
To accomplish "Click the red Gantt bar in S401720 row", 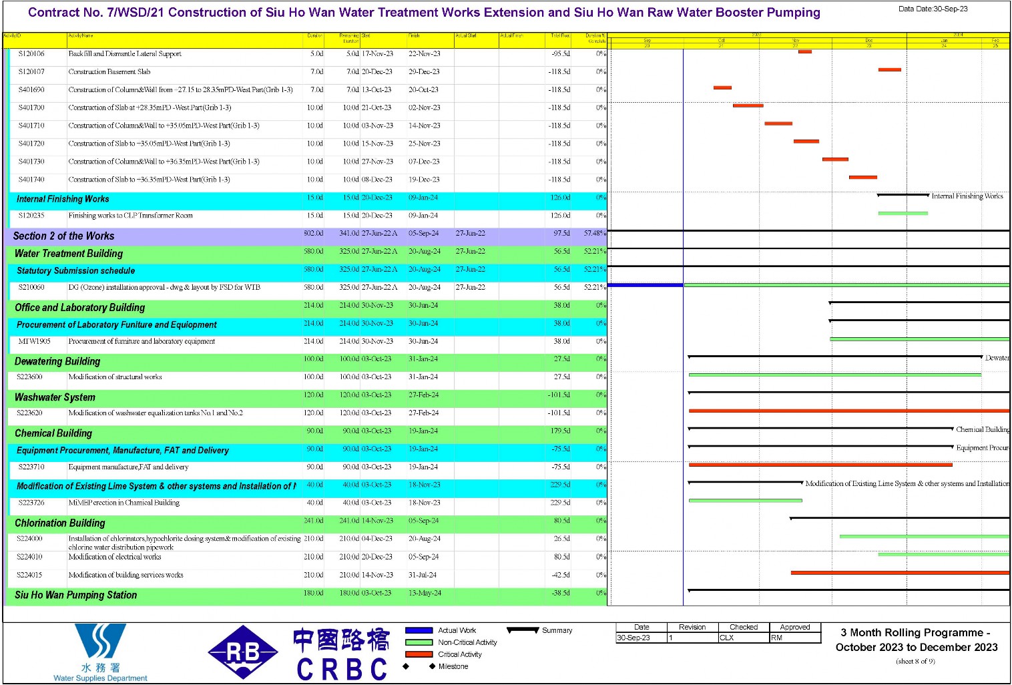I will coord(806,142).
